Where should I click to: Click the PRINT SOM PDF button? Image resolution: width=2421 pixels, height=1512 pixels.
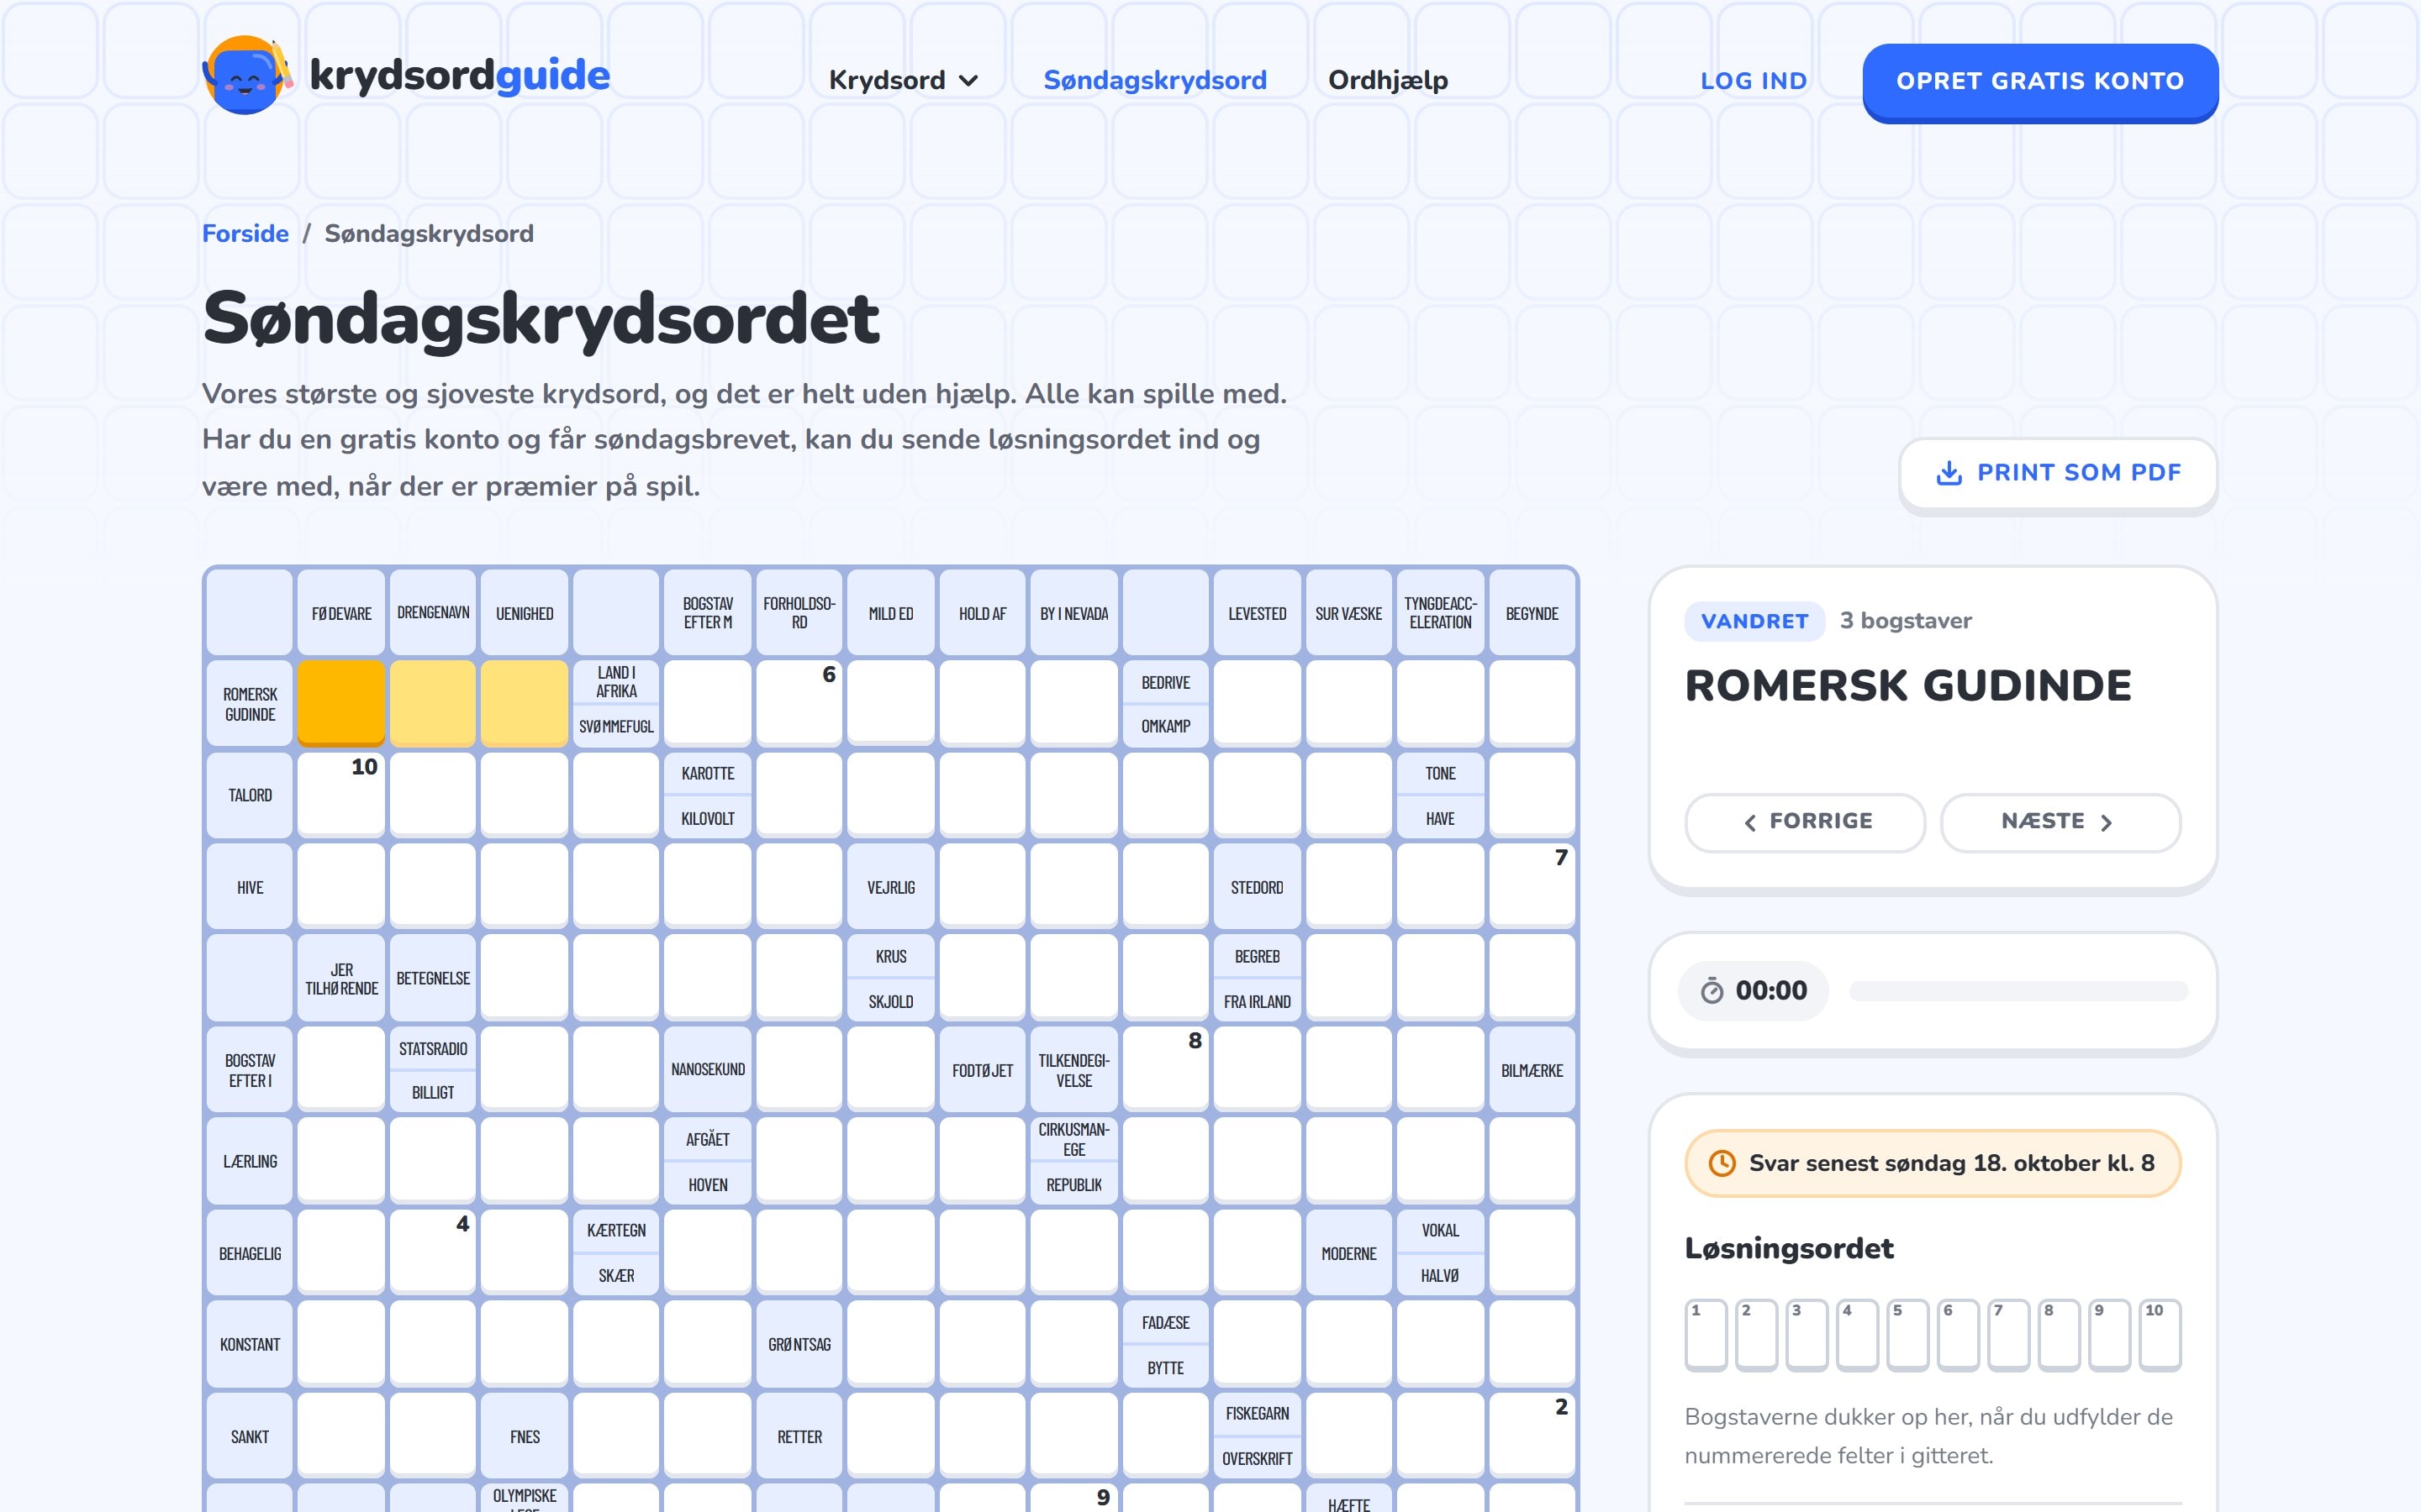(x=2058, y=473)
